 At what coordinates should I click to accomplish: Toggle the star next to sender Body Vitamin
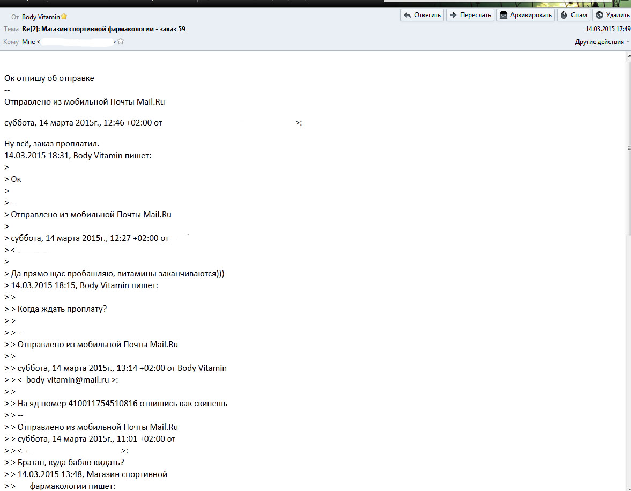[64, 17]
